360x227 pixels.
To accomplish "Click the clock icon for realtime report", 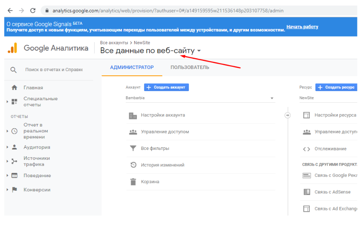I will (x=14, y=131).
